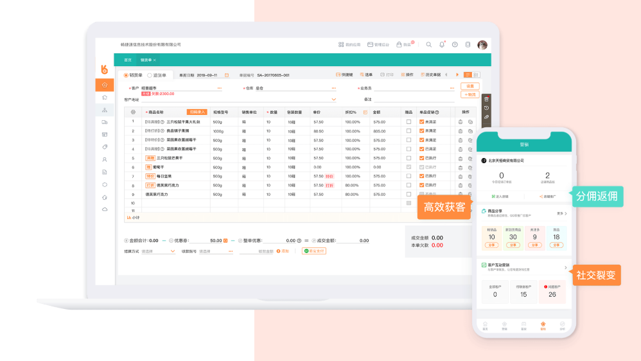Uncheck 单品促销 checkbox in row 2
The width and height of the screenshot is (641, 361).
coord(421,130)
